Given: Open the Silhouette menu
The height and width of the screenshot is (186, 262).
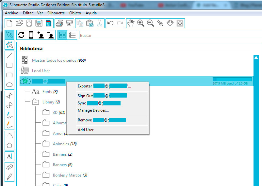Looking at the screenshot, I should pyautogui.click(x=56, y=13).
